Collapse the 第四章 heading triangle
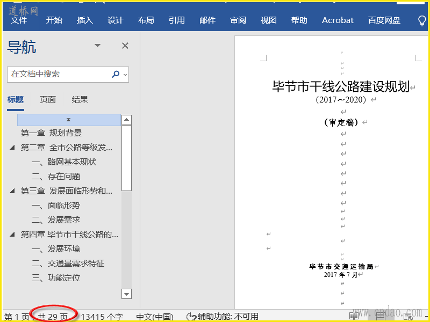This screenshot has height=322, width=430. [x=12, y=235]
